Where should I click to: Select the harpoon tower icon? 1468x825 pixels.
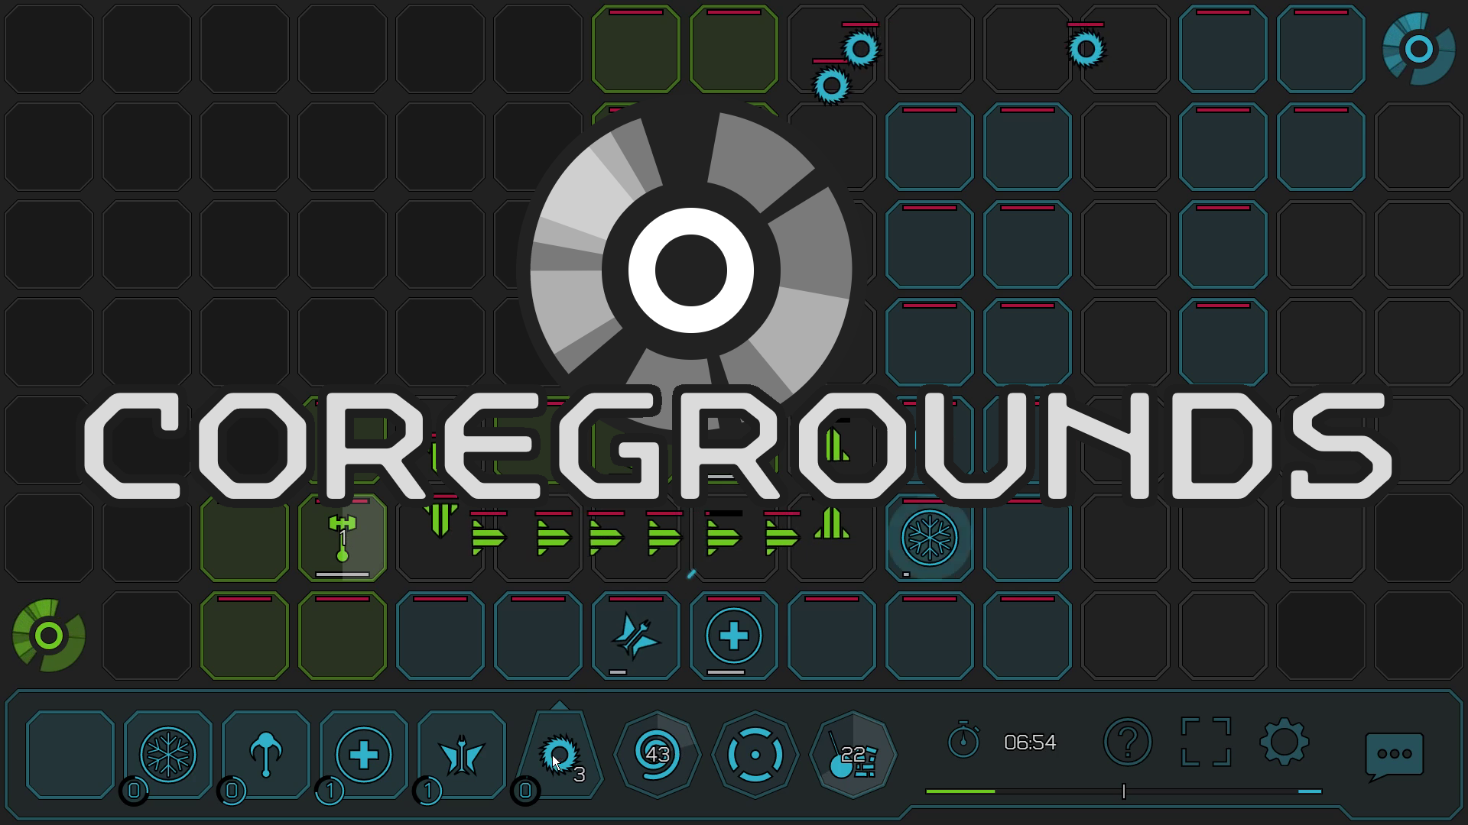[x=265, y=755]
